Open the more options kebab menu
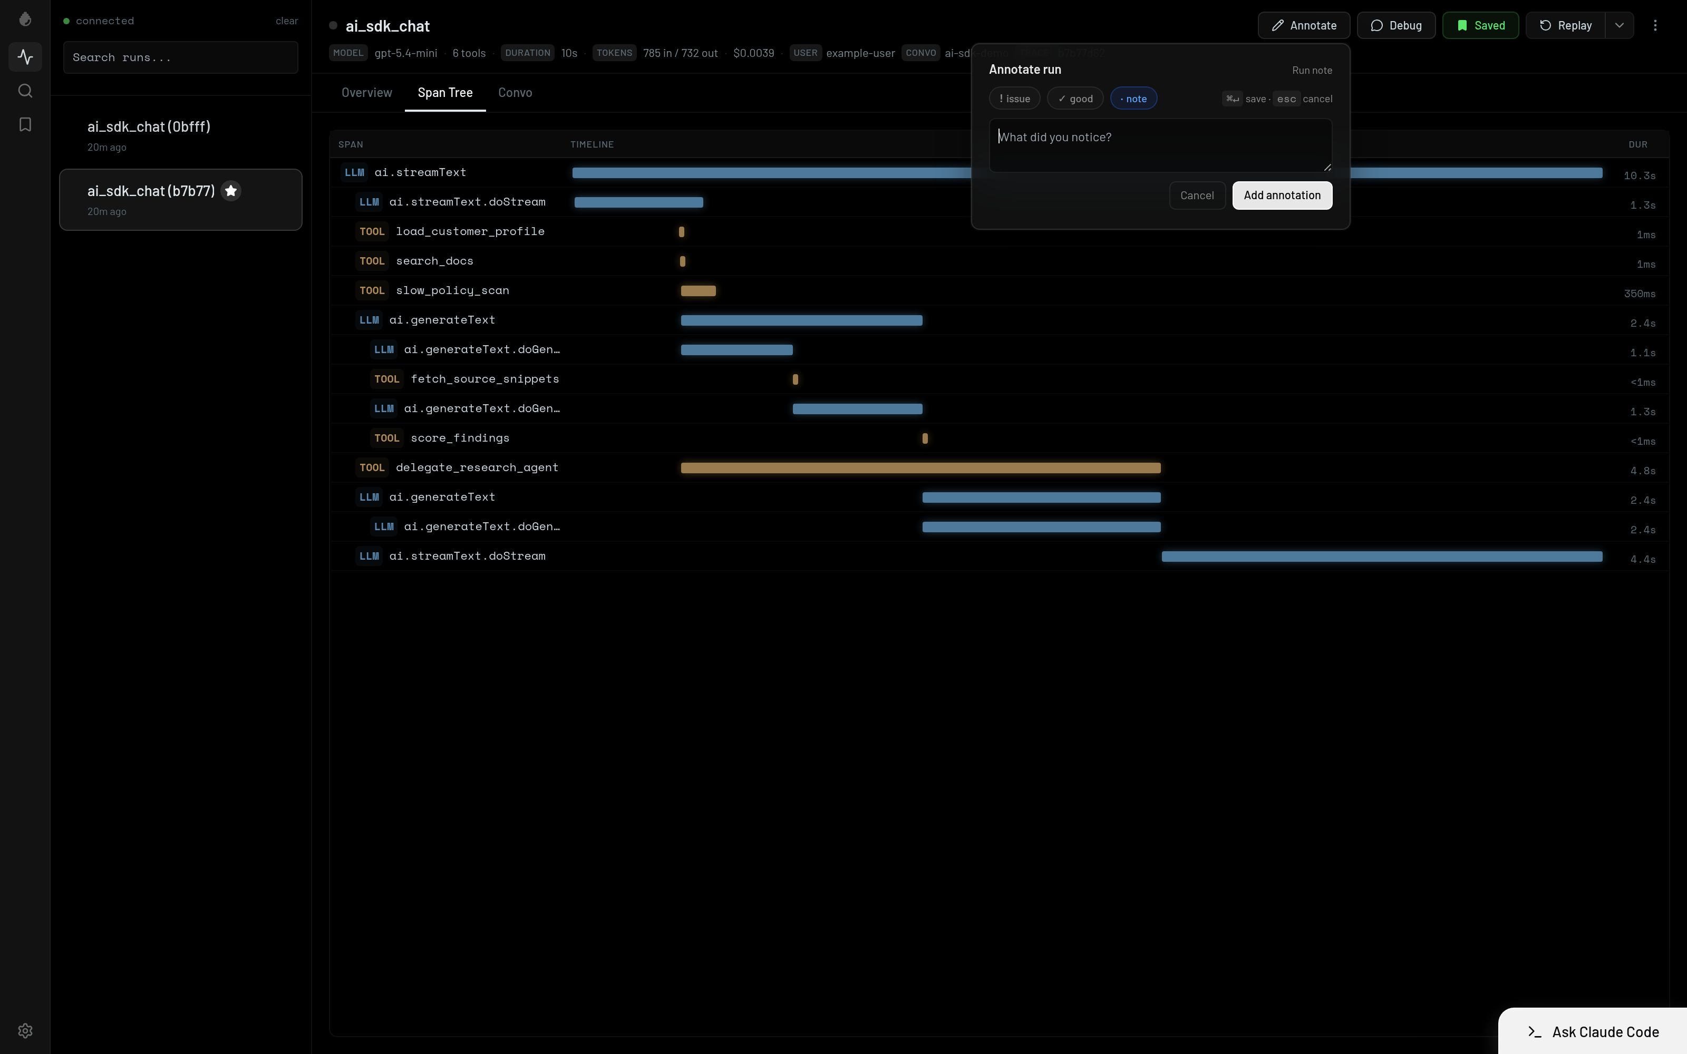 tap(1655, 25)
